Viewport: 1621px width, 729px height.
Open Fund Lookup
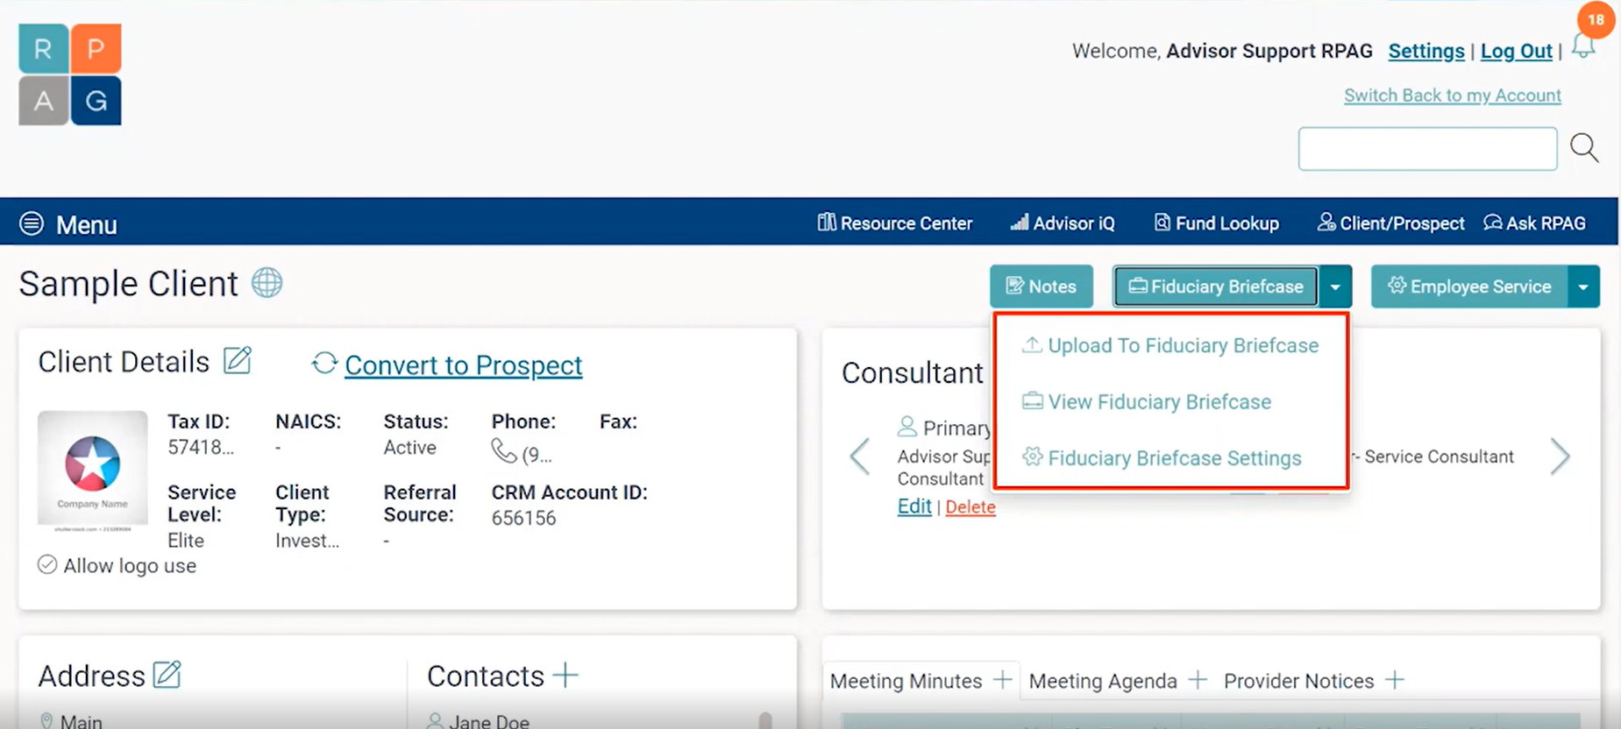(1216, 223)
